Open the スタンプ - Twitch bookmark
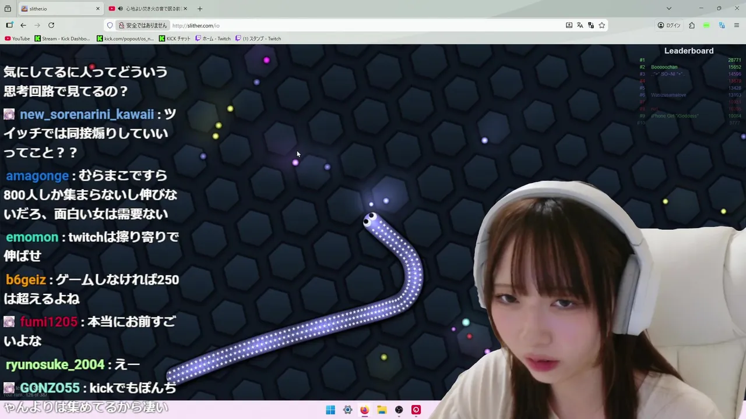Viewport: 746px width, 419px height. pyautogui.click(x=258, y=38)
